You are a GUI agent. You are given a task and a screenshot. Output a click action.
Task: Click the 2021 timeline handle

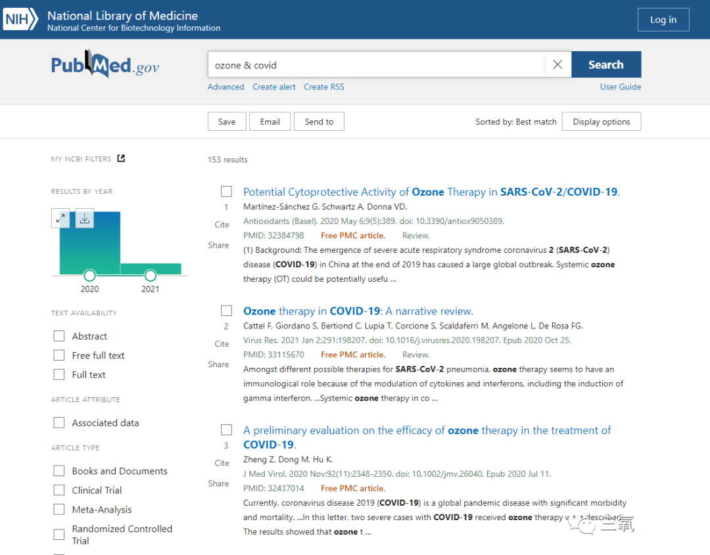(x=151, y=275)
